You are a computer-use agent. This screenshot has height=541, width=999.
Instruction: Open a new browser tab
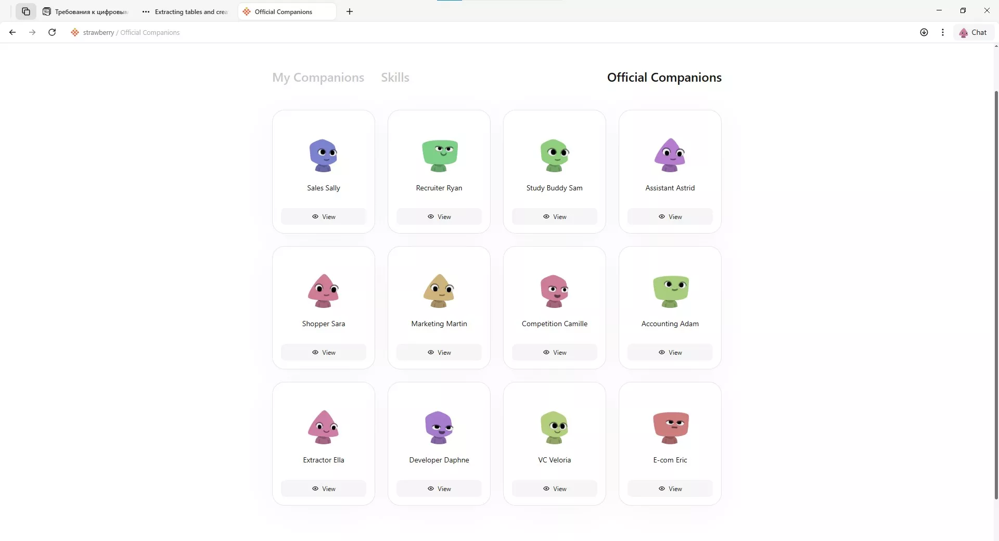(x=350, y=11)
